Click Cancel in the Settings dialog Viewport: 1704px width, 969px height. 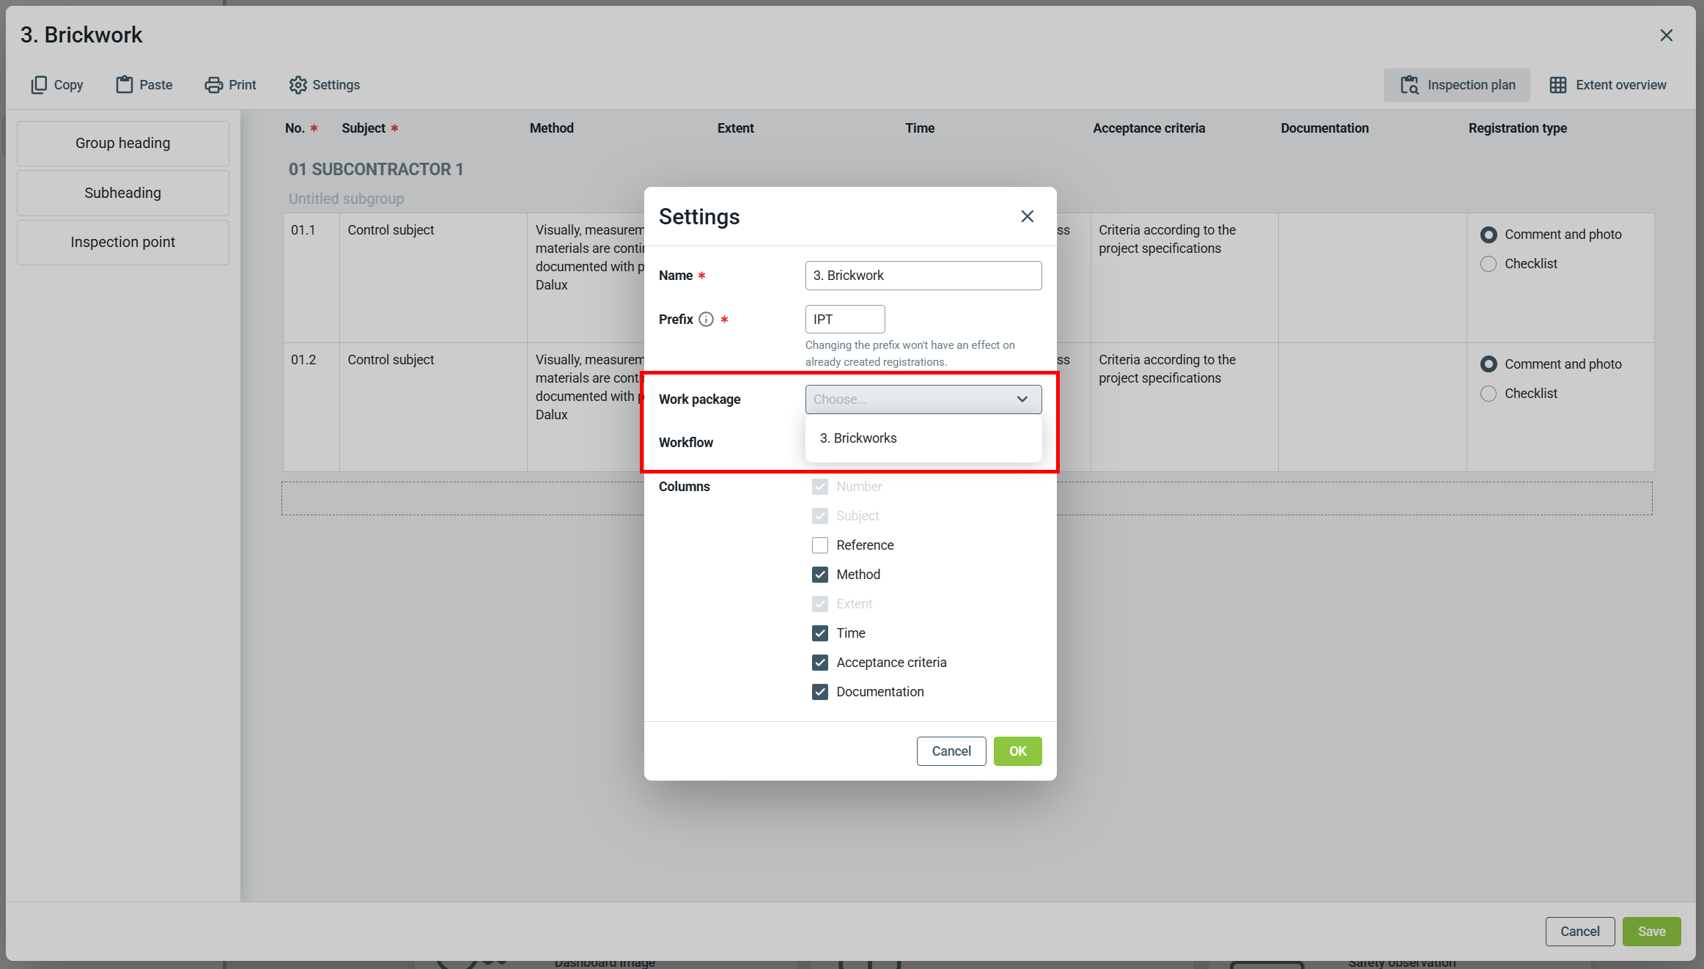[x=951, y=751]
